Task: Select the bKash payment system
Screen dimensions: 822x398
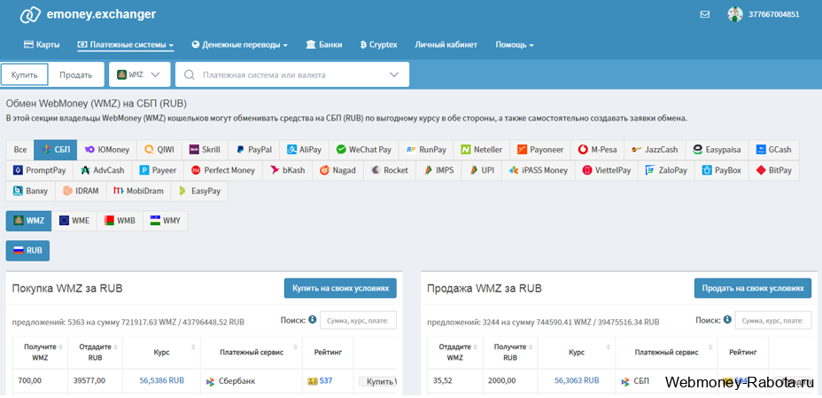Action: coord(287,170)
